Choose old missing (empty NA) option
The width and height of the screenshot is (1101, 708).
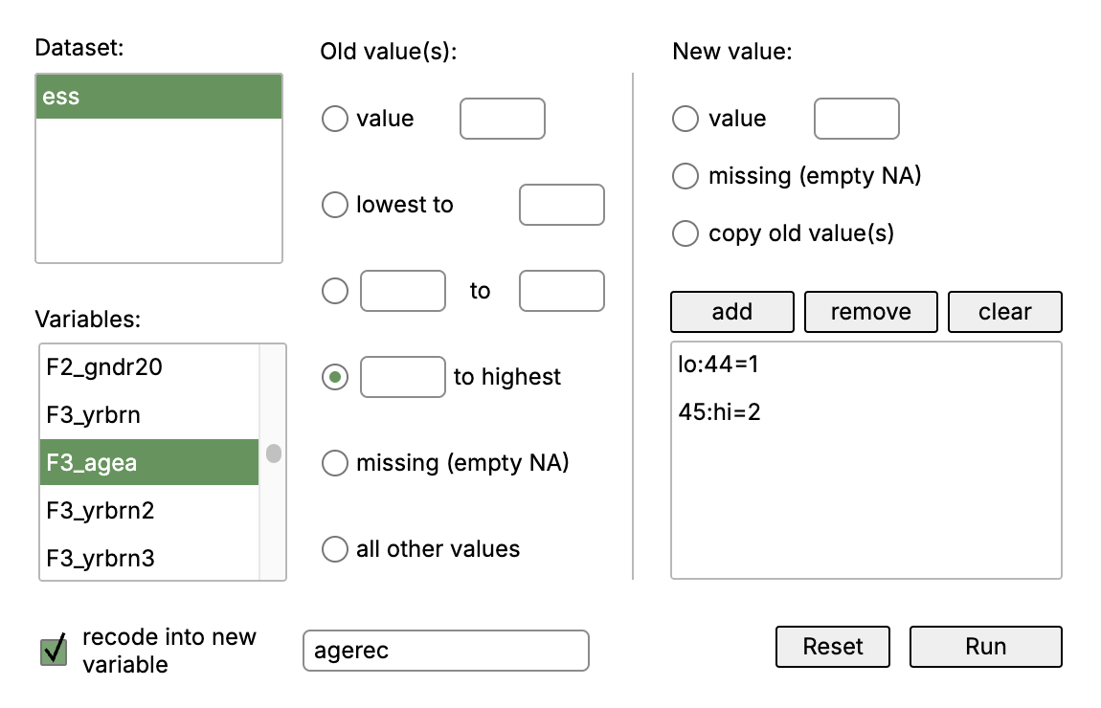pos(335,463)
